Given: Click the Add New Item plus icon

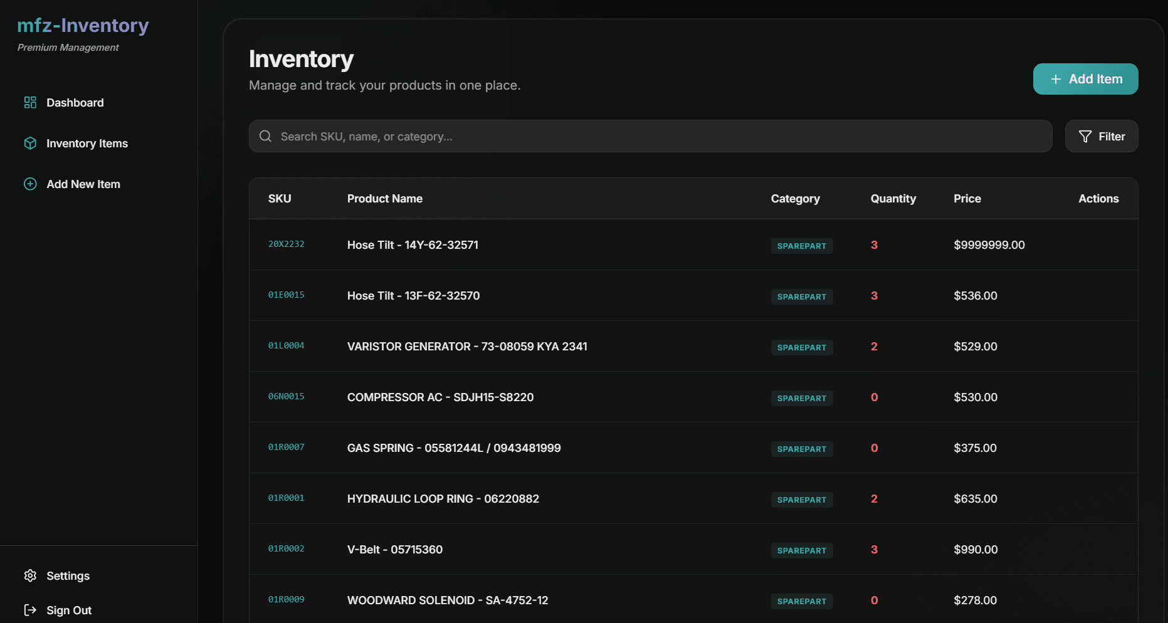Looking at the screenshot, I should (x=29, y=184).
